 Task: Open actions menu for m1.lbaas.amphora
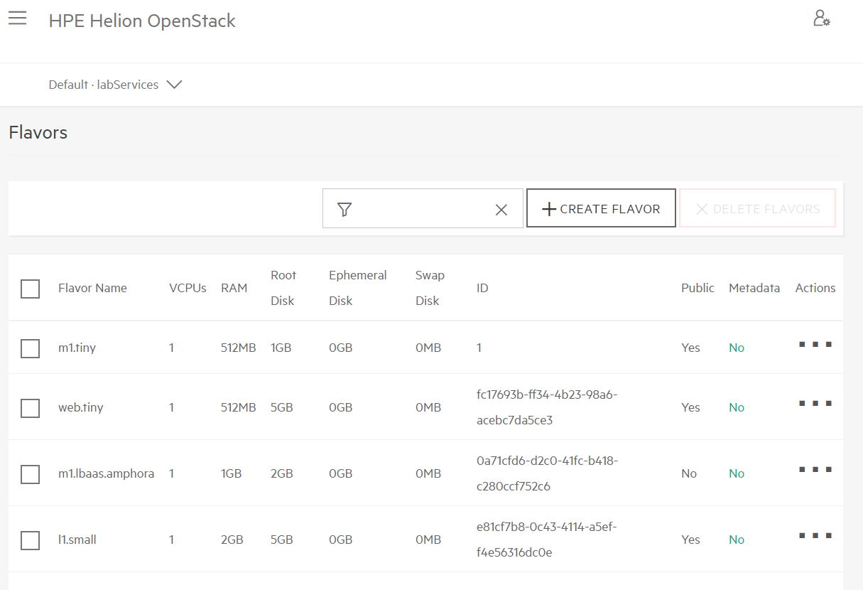[x=815, y=469]
